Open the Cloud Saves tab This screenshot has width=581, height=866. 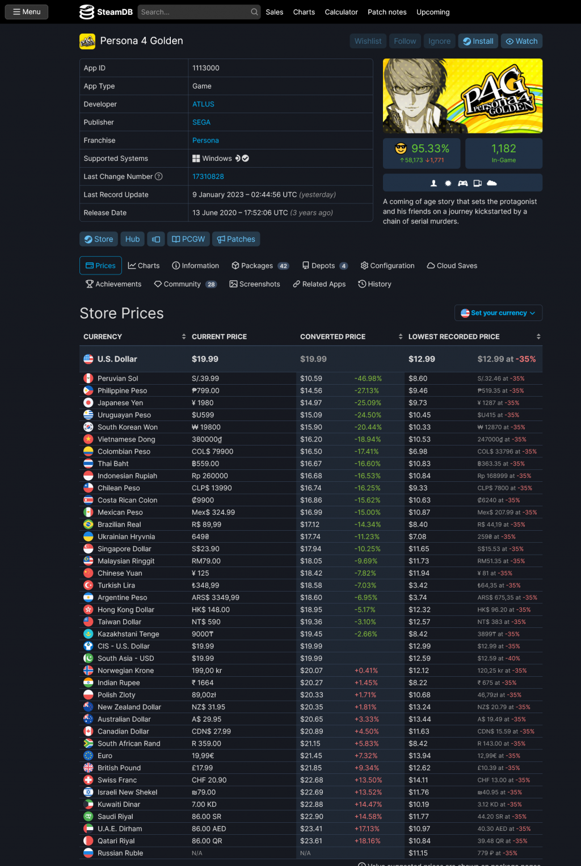point(452,265)
